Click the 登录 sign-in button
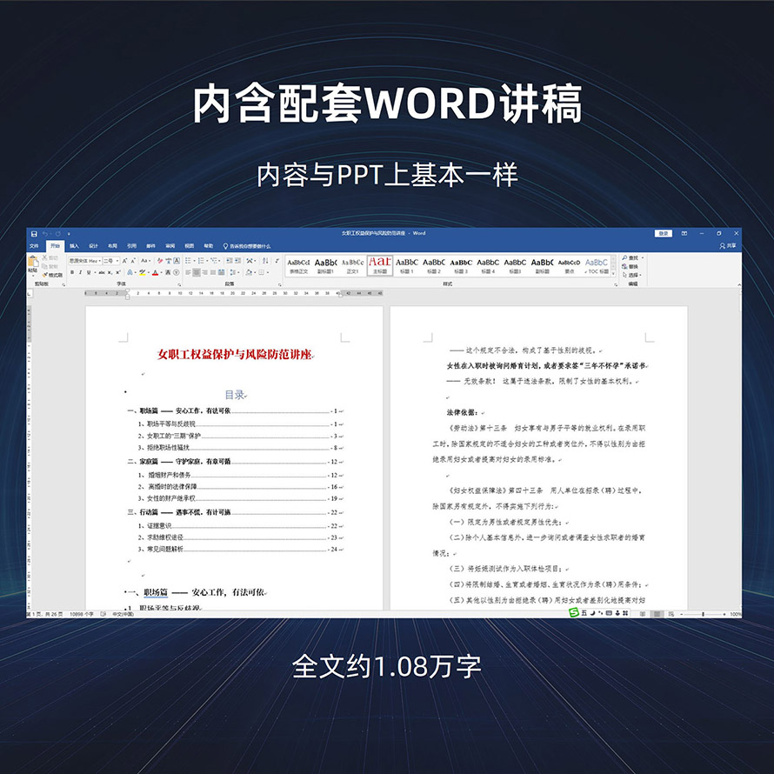 point(664,233)
